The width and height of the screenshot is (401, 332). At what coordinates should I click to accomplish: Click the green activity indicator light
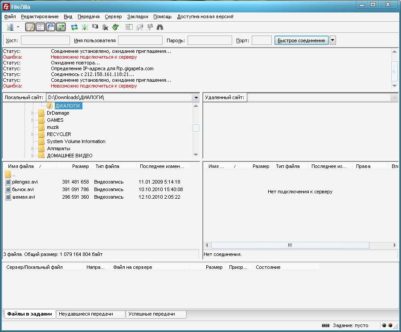click(x=384, y=325)
